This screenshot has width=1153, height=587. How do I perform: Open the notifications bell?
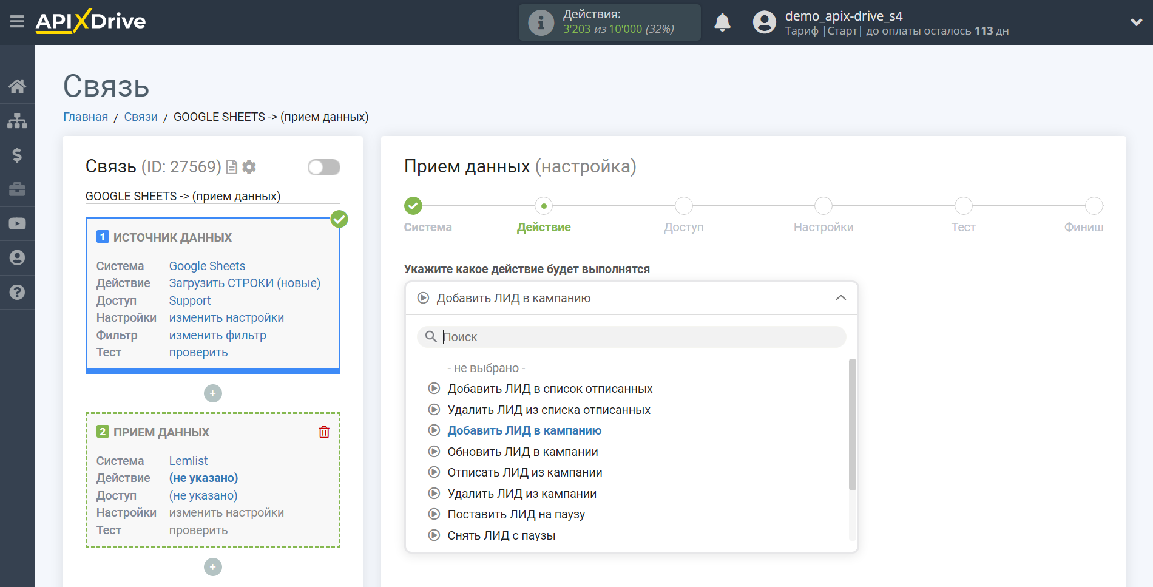pos(722,22)
